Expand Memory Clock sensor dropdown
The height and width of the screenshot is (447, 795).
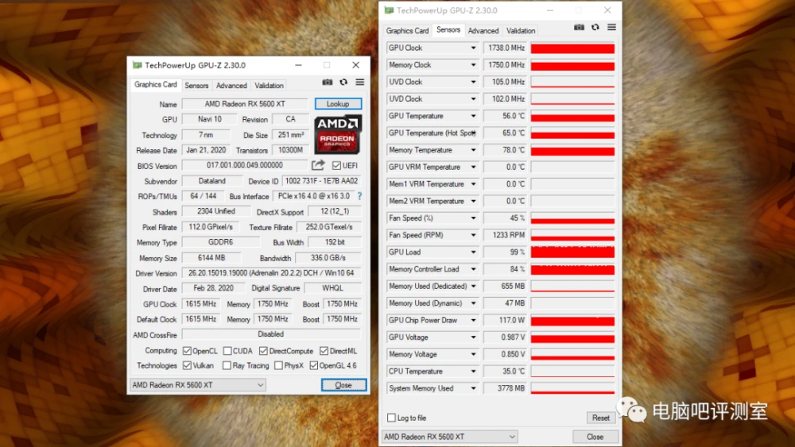473,65
